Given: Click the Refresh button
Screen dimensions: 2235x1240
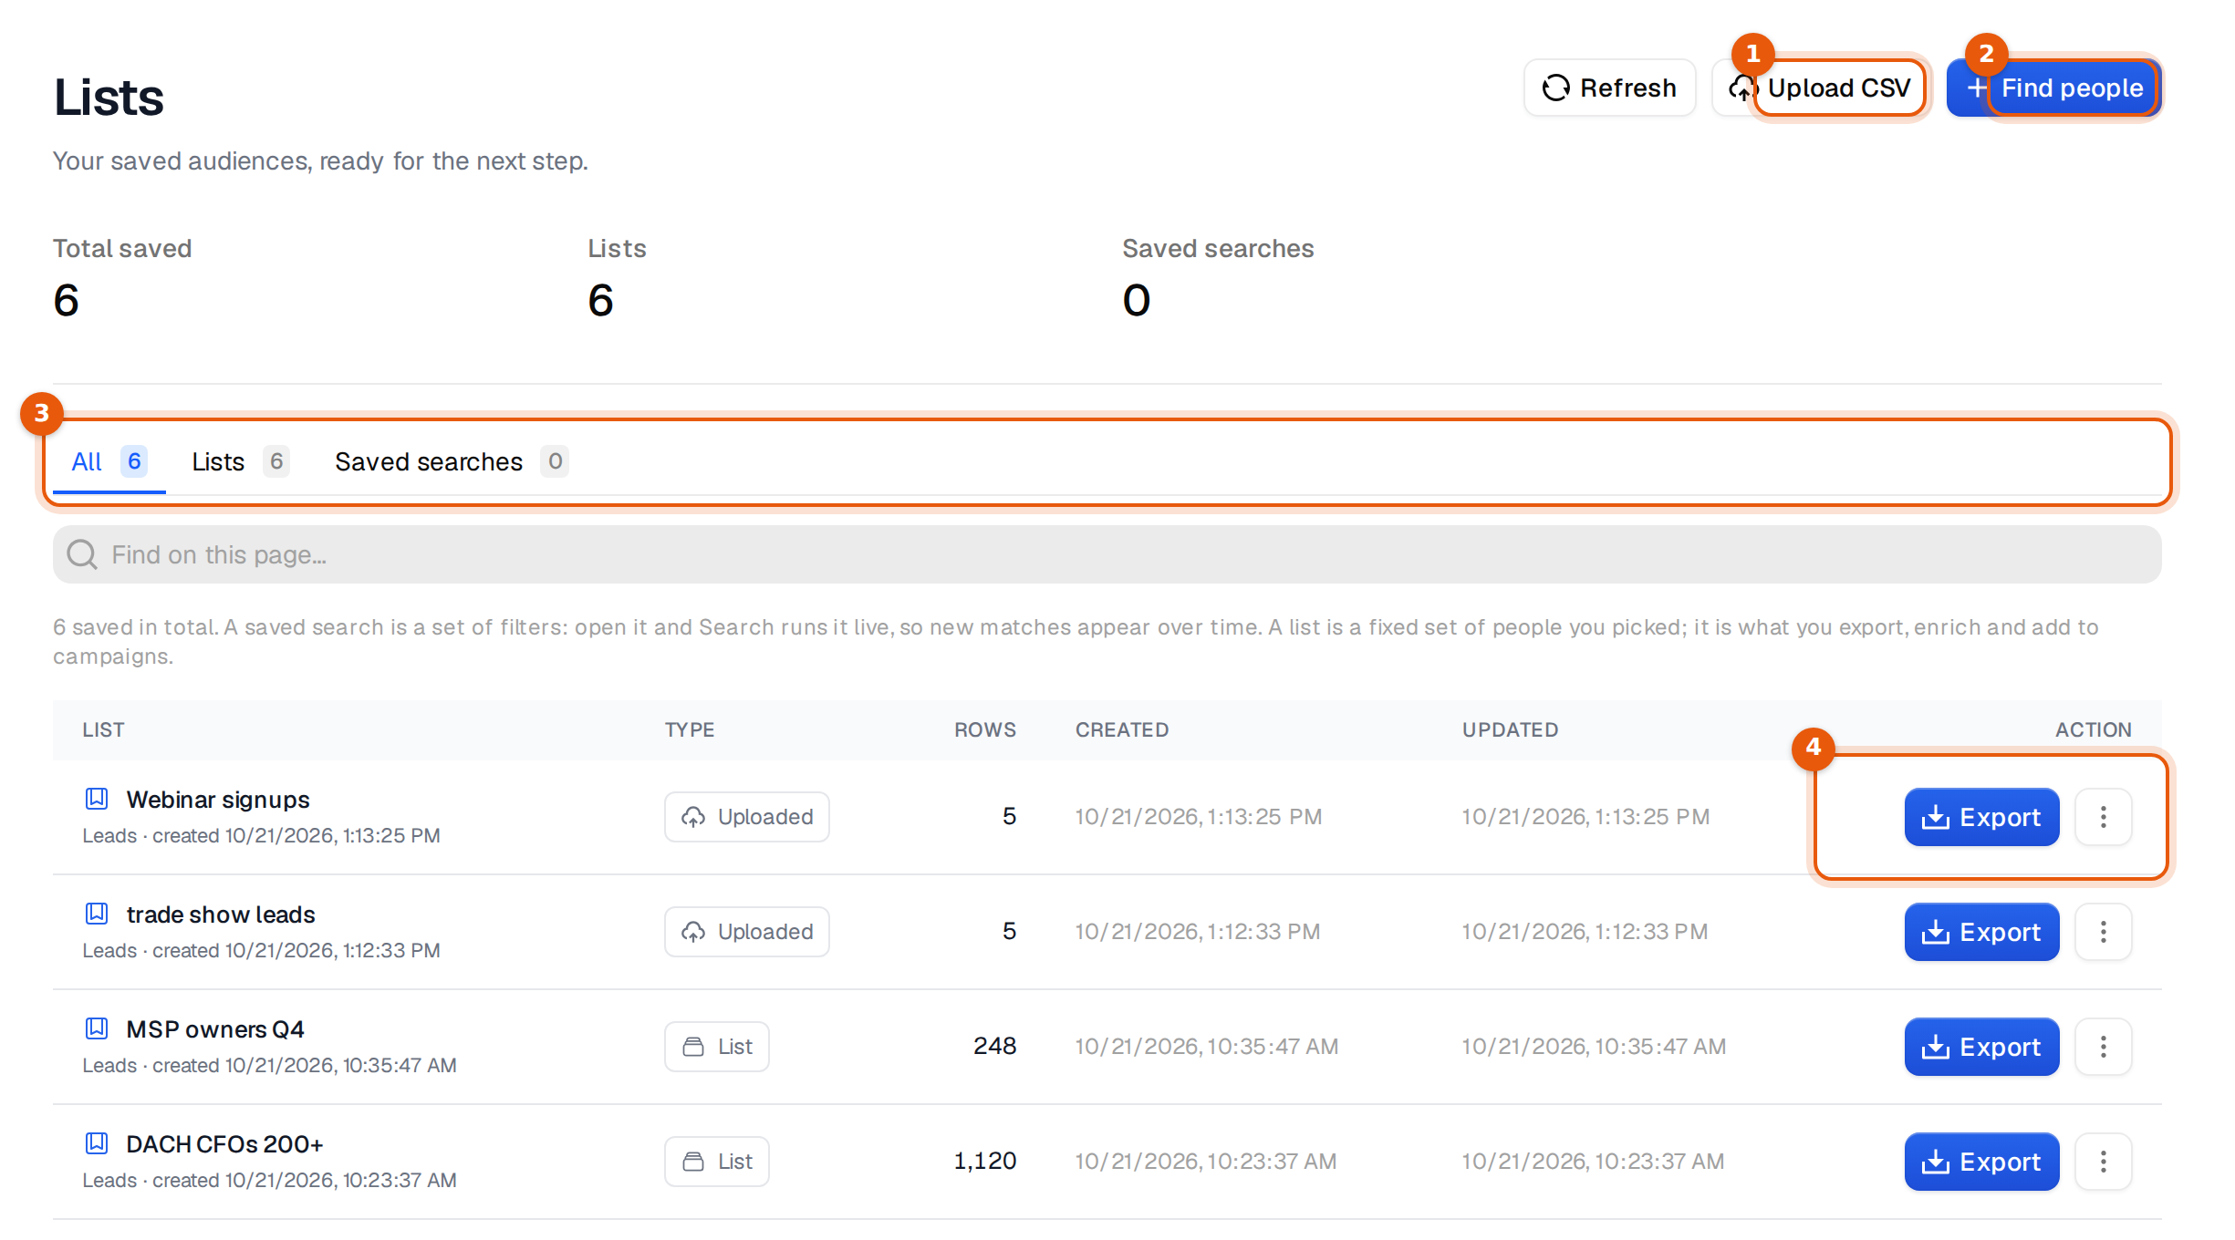Looking at the screenshot, I should (1609, 88).
